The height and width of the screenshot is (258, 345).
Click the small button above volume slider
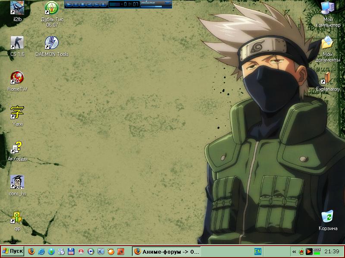click(x=168, y=3)
